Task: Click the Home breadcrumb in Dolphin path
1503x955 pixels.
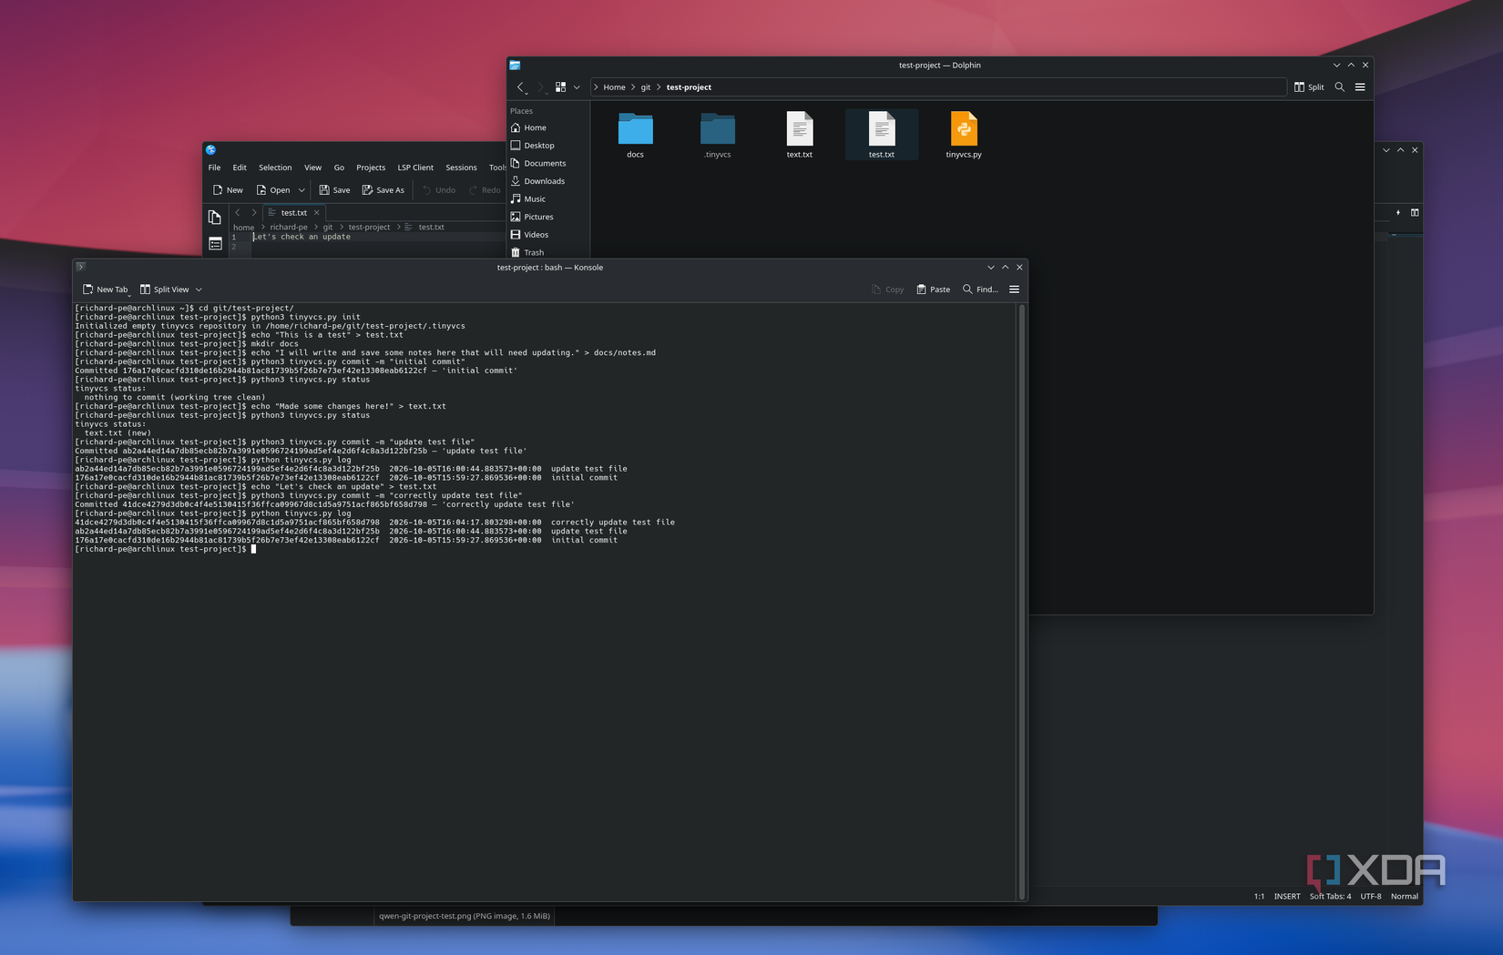Action: 614,87
